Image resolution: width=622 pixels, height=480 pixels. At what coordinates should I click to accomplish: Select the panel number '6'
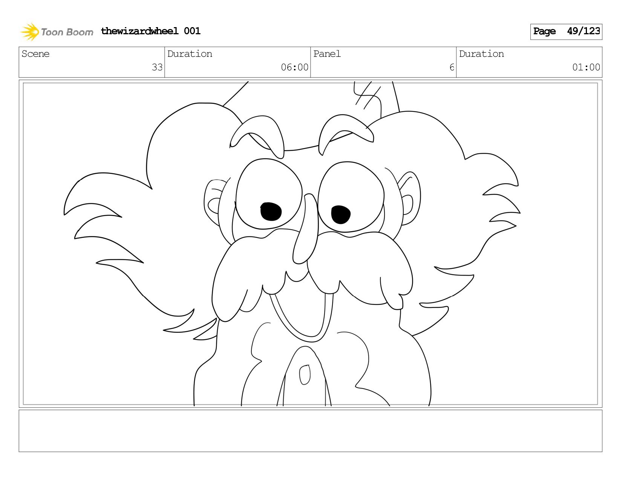tap(452, 67)
